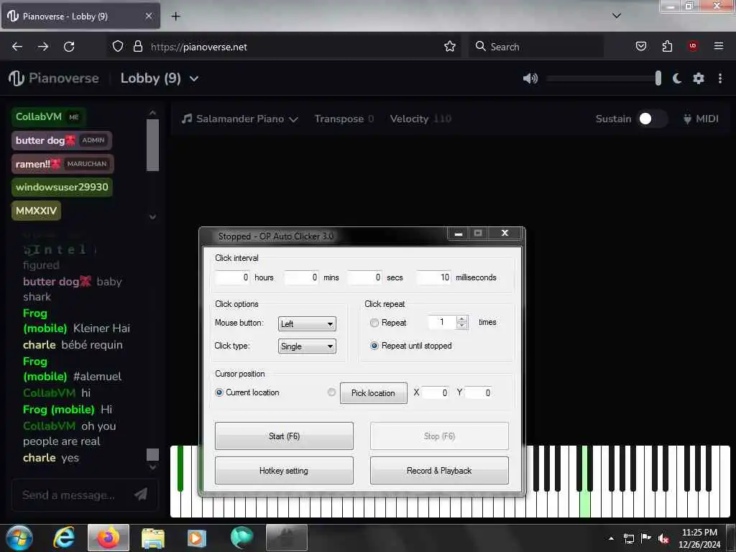Image resolution: width=736 pixels, height=552 pixels.
Task: Select Pianoverse - Lobby (9) tab
Action: (80, 17)
